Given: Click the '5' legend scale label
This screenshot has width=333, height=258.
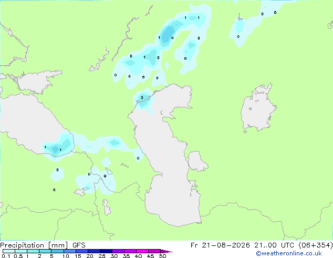Looking at the screenshot, I should tap(51, 256).
